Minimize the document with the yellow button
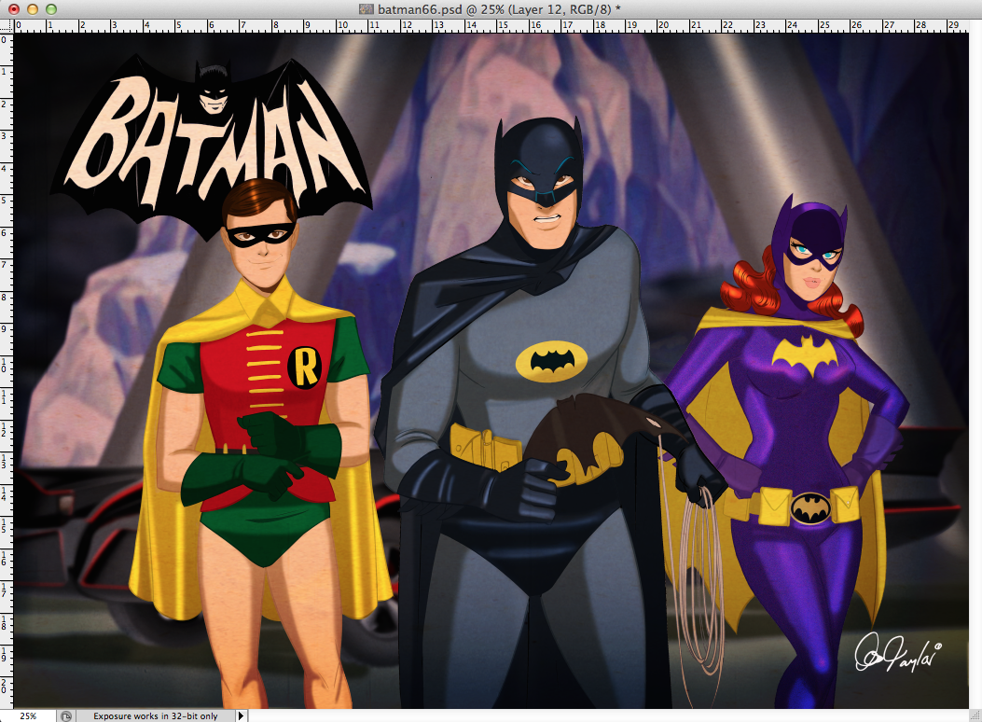Viewport: 982px width, 722px height. [x=32, y=8]
